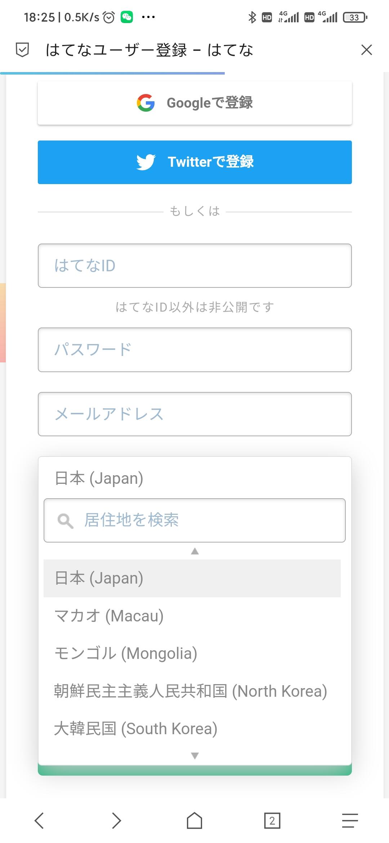The image size is (389, 843).
Task: Tap the magnifier icon in residence search
Action: coord(65,521)
